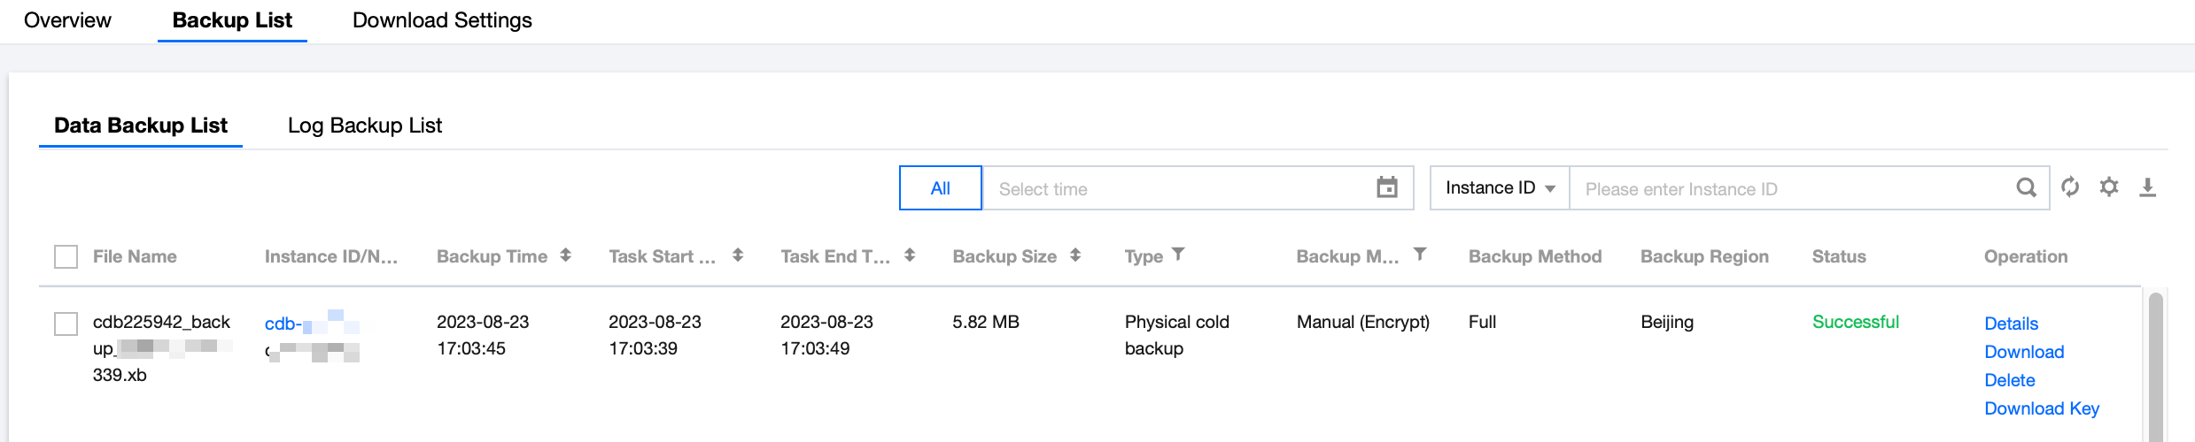Open the Instance ID search dropdown
The width and height of the screenshot is (2195, 442).
[1500, 188]
